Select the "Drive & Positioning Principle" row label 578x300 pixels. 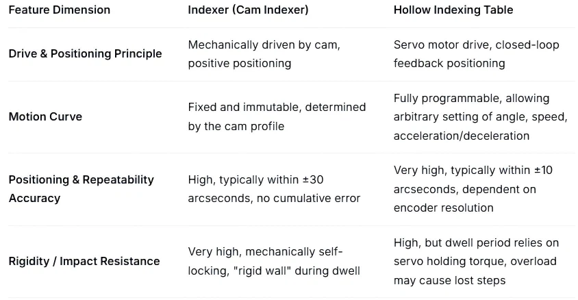click(85, 53)
